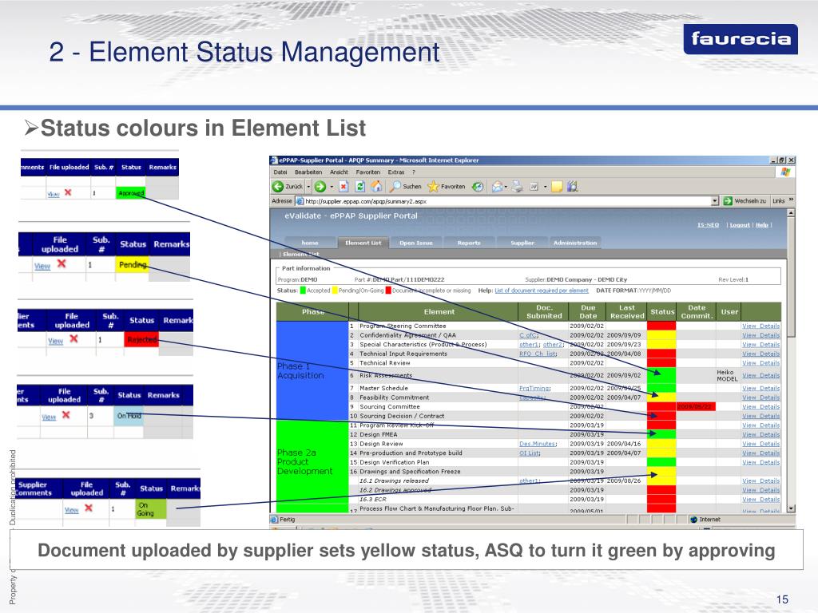818x613 pixels.
Task: Click the IS-NEO link
Action: [708, 224]
